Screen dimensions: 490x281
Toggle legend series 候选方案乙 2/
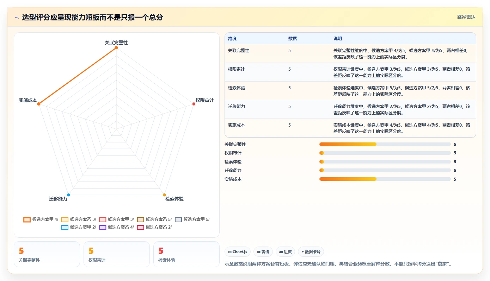tap(154, 227)
